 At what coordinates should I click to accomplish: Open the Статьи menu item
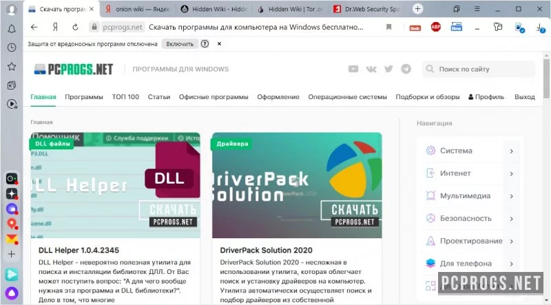click(159, 97)
